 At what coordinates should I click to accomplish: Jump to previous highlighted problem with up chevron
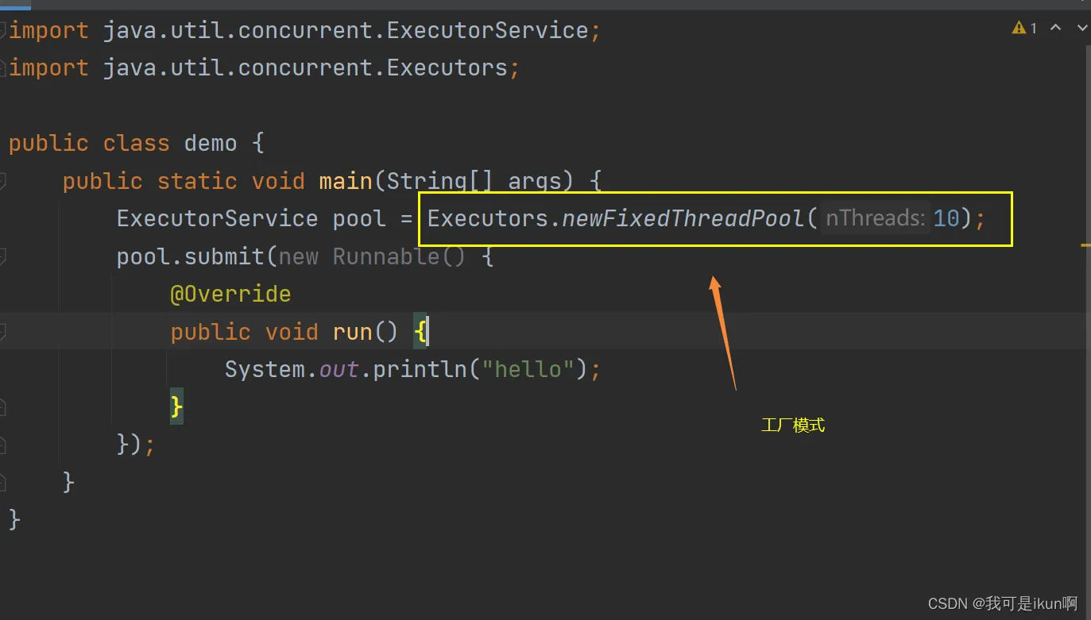point(1056,28)
